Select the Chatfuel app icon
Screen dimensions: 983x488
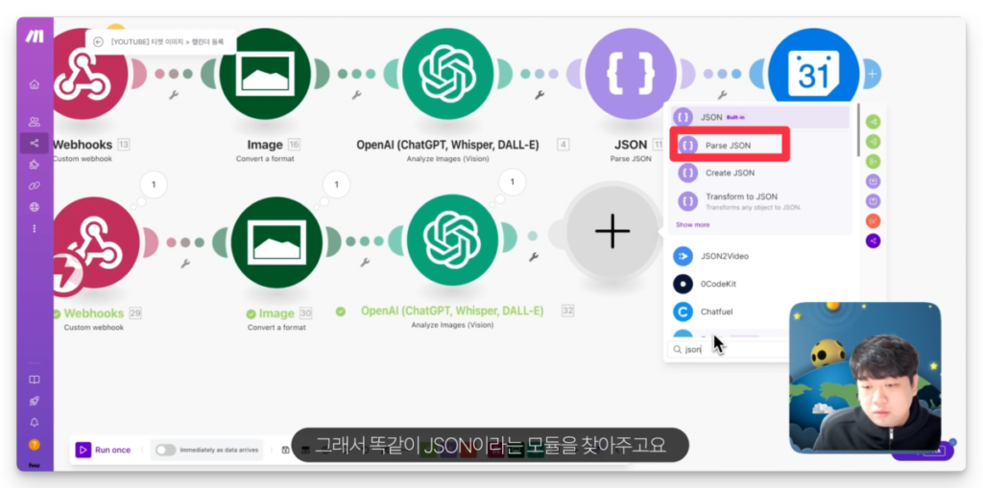pyautogui.click(x=683, y=312)
